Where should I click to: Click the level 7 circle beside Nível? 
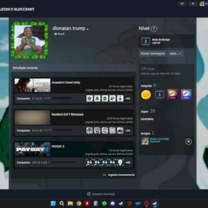click(x=154, y=29)
